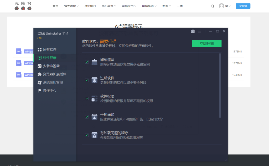Click the WIN执行 tag in 15.78MB row

tap(29, 52)
